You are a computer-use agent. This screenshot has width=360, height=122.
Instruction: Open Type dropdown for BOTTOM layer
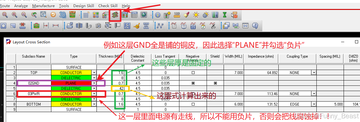[x=94, y=104]
